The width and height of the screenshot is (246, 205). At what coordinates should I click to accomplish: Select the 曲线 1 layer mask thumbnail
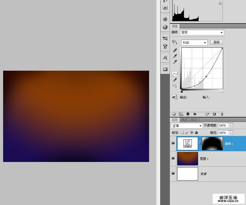tap(212, 143)
